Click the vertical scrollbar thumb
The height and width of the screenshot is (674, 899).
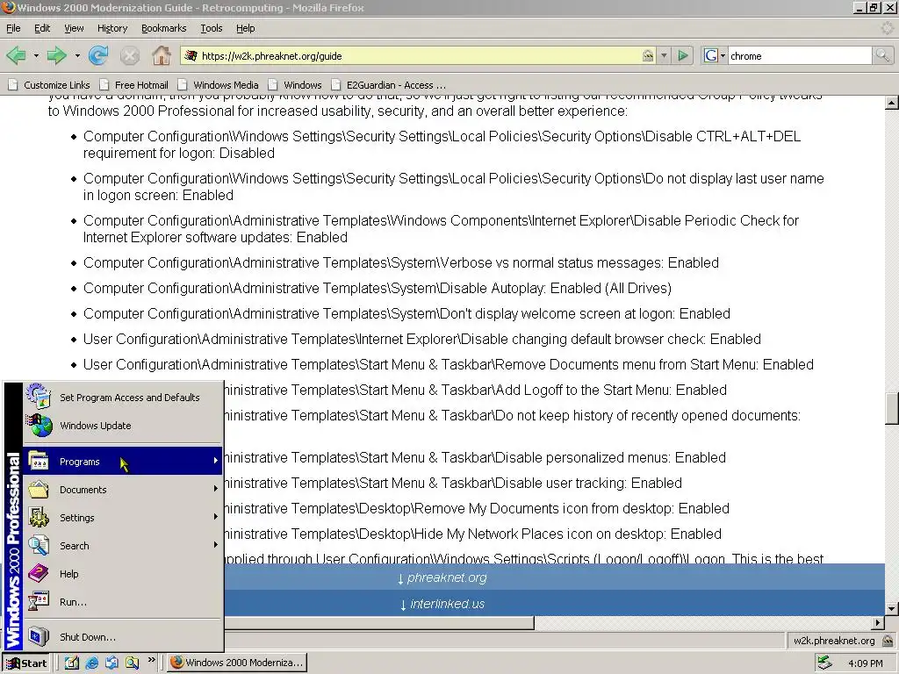pyautogui.click(x=892, y=408)
